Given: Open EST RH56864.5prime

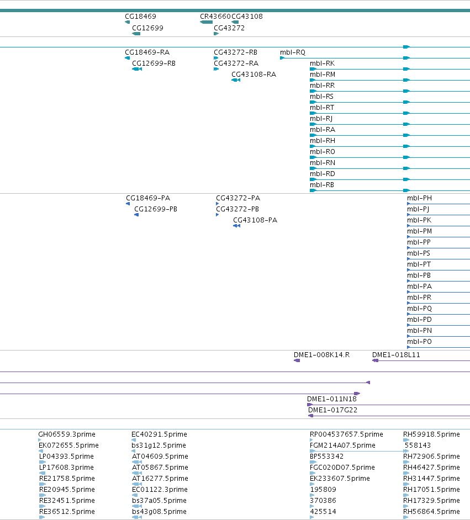Looking at the screenshot, I should click(x=431, y=511).
